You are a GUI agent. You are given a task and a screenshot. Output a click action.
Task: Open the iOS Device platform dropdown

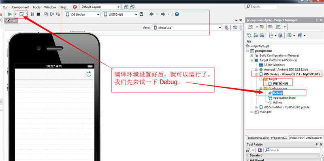click(83, 15)
